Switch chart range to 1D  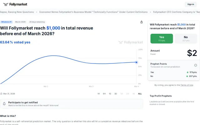tap(110, 94)
